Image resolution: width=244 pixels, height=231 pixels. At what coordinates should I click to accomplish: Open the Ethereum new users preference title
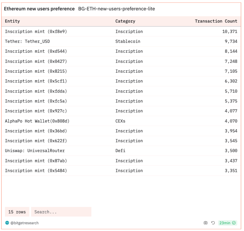39,9
